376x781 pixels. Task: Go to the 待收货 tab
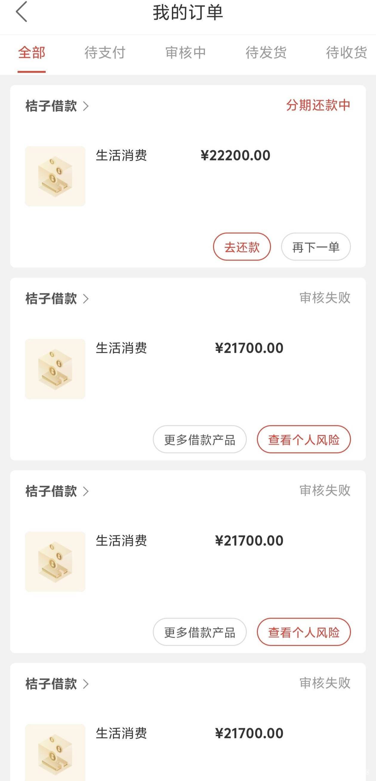(346, 53)
